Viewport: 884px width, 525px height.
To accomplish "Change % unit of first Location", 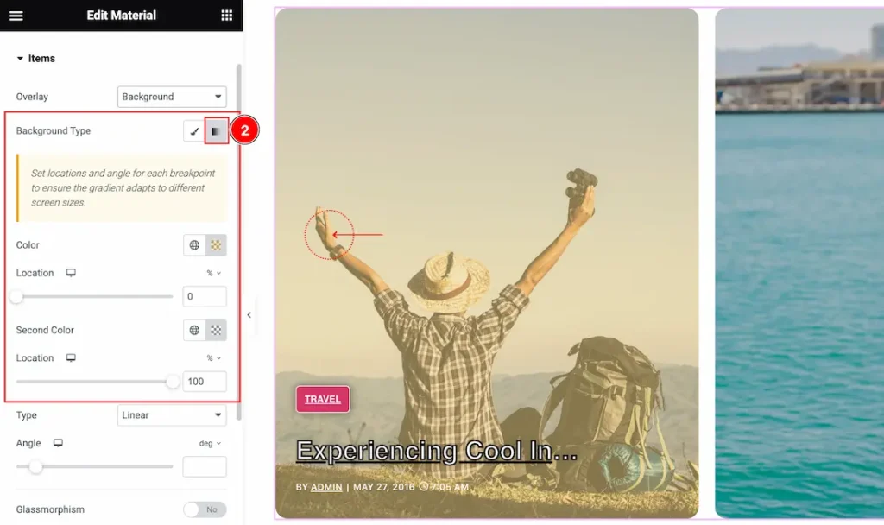I will 214,273.
